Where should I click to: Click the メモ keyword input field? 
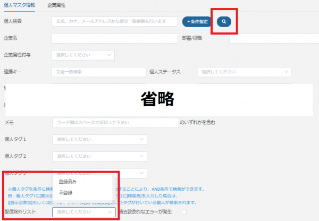pyautogui.click(x=115, y=123)
